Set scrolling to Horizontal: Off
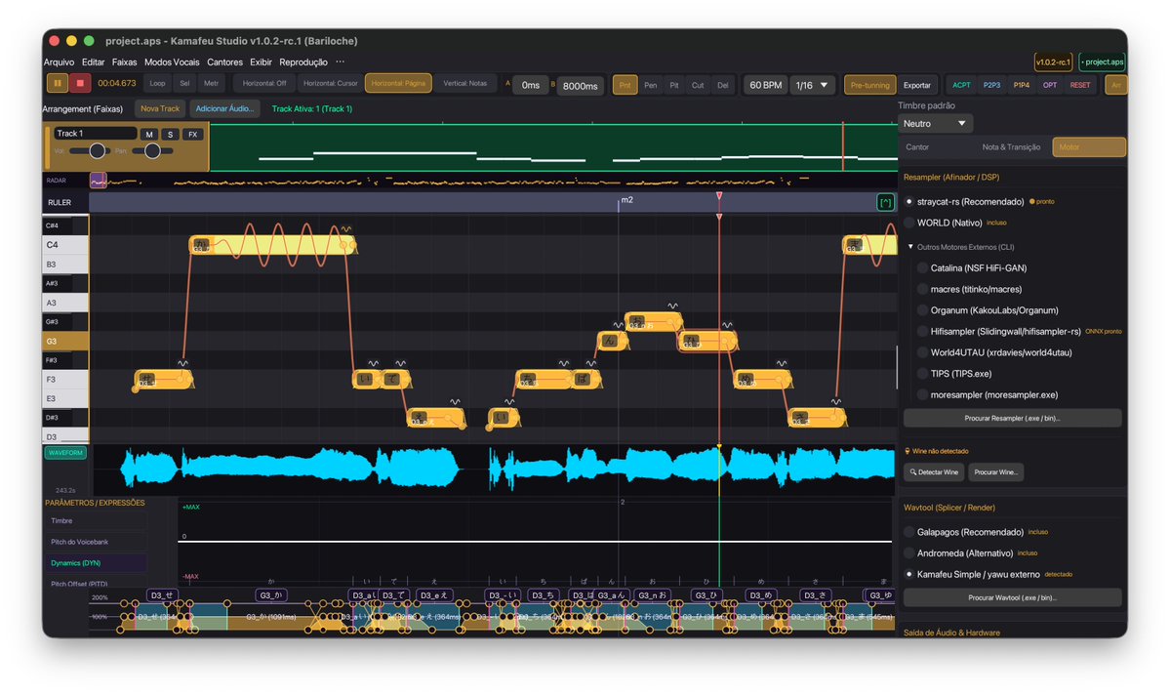The width and height of the screenshot is (1170, 694). point(264,84)
